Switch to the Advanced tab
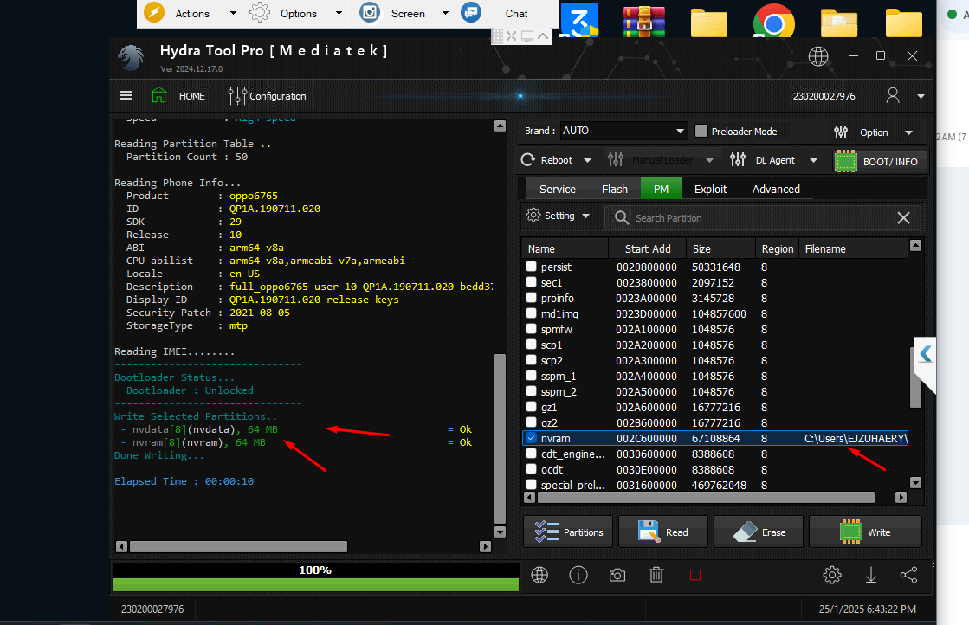The width and height of the screenshot is (969, 625). pos(776,189)
